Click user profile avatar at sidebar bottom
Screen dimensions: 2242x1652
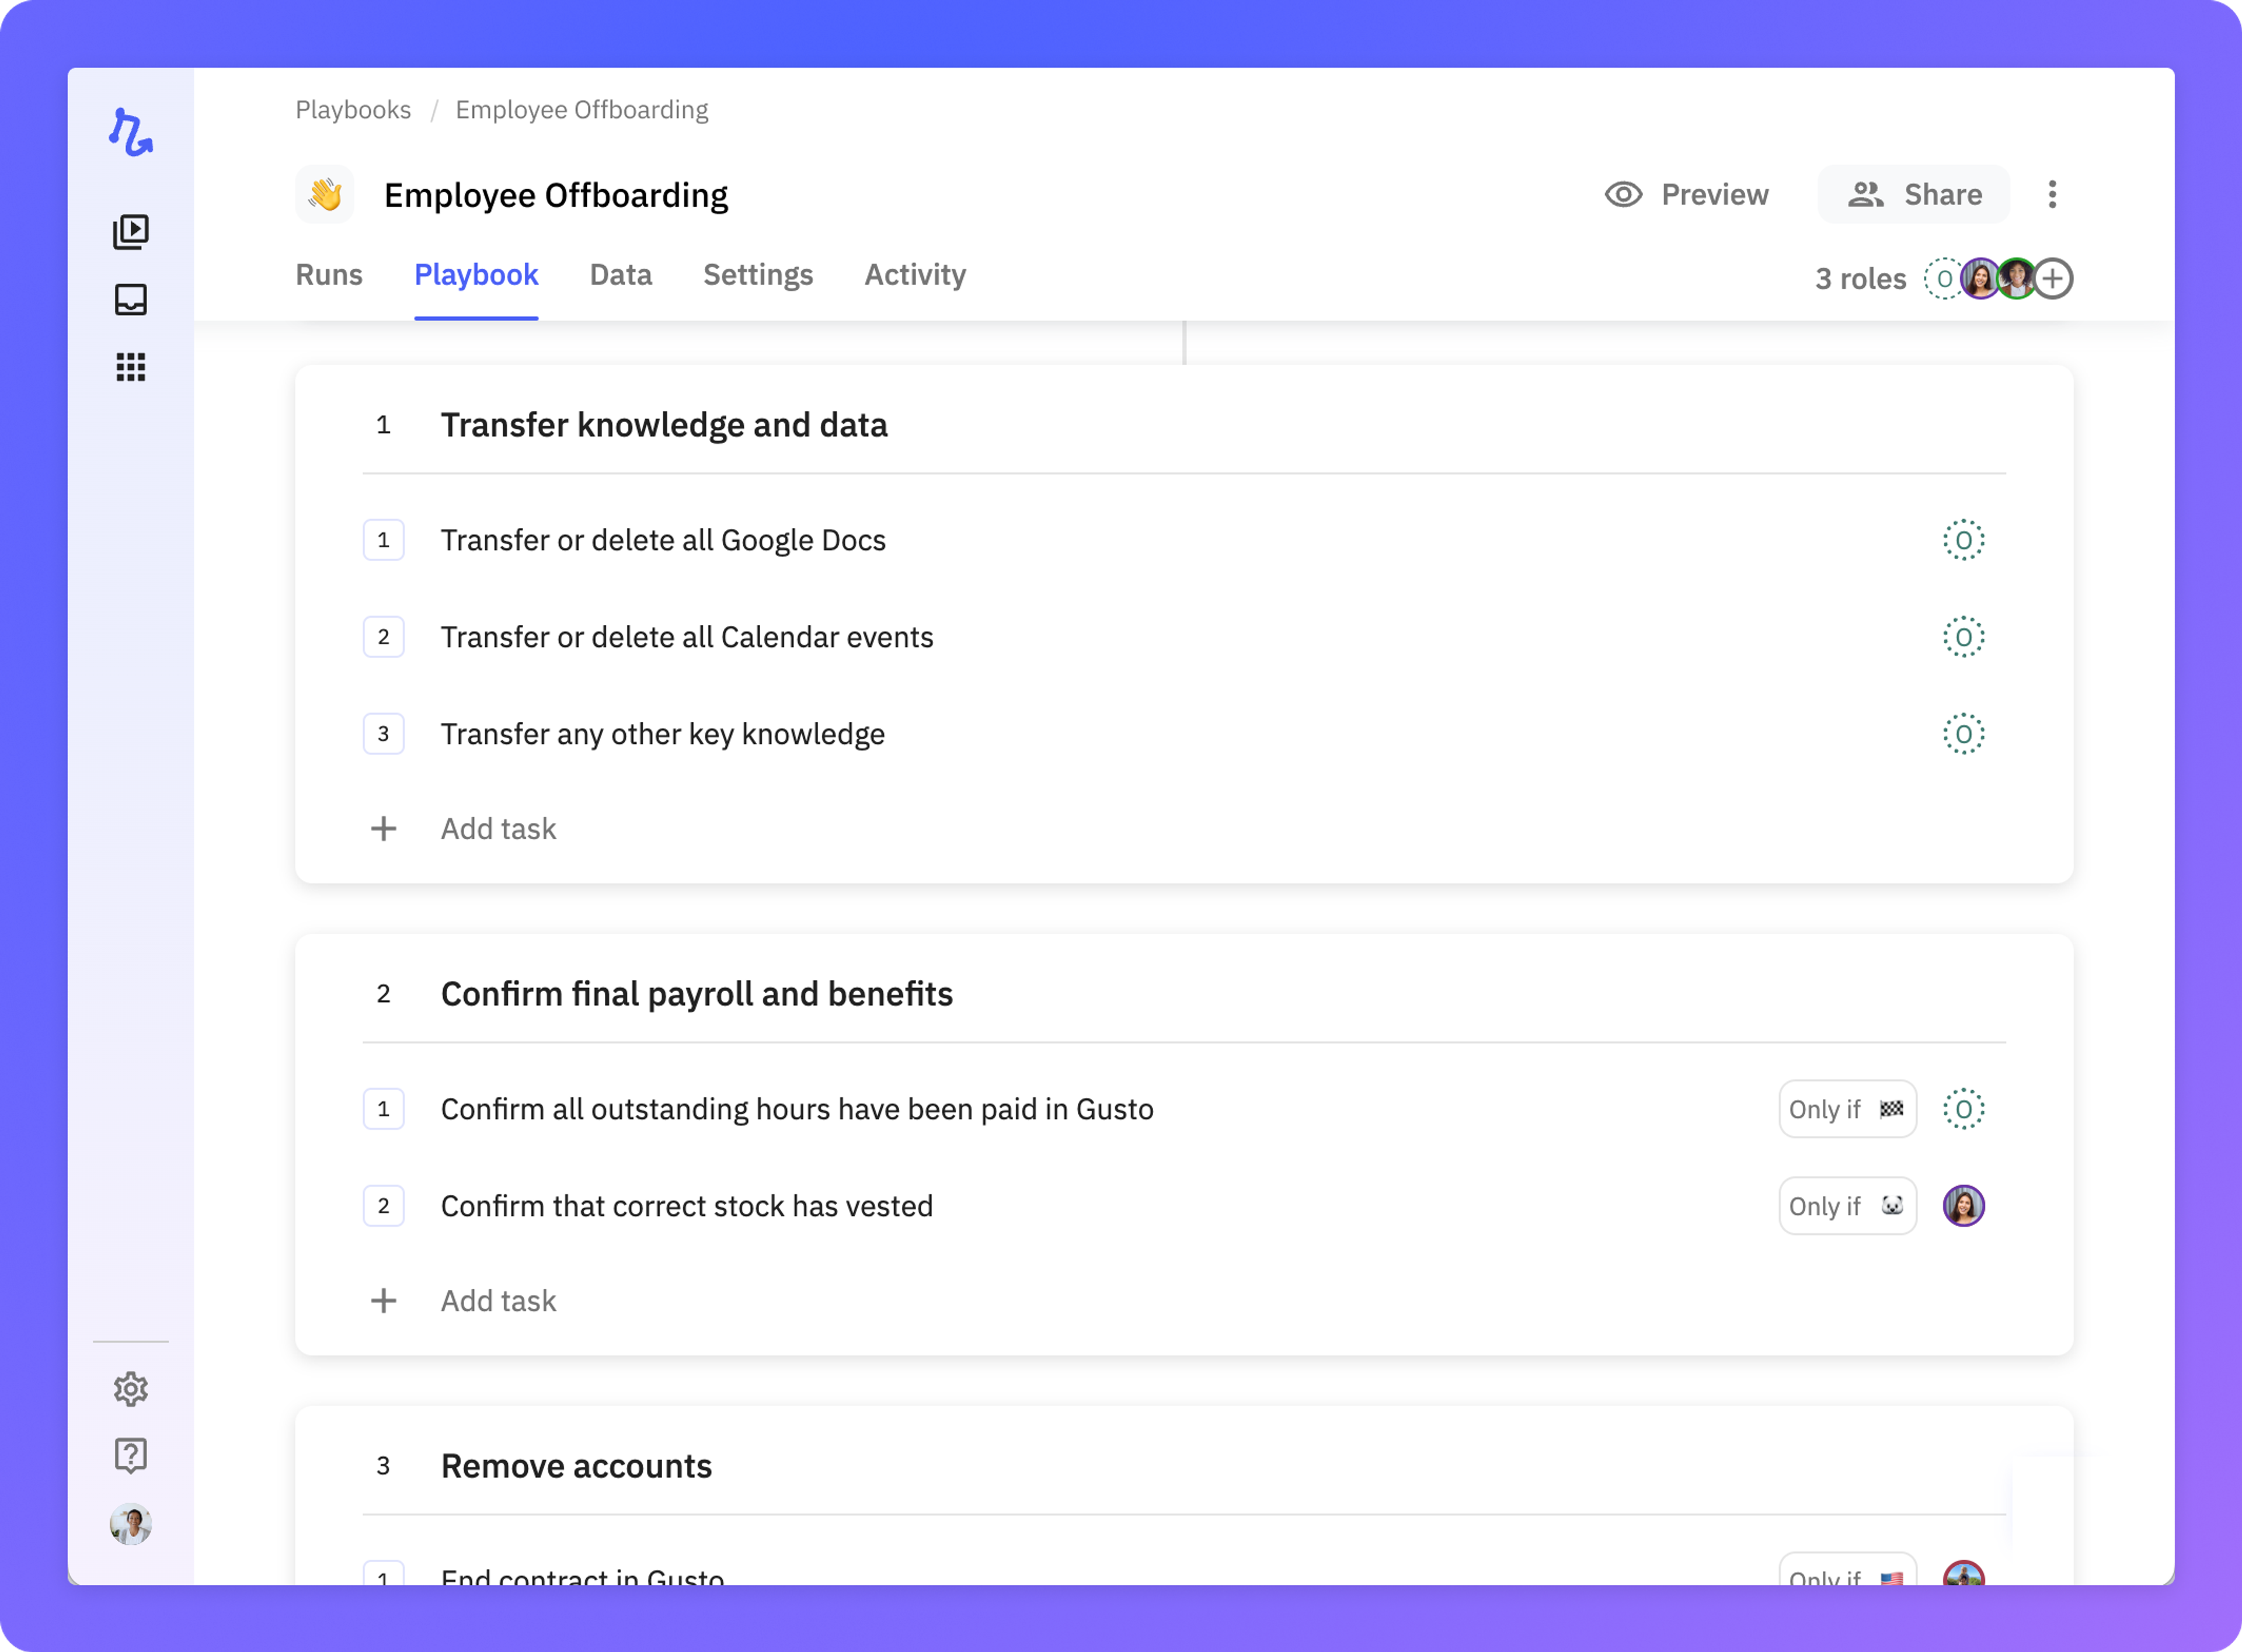[131, 1524]
